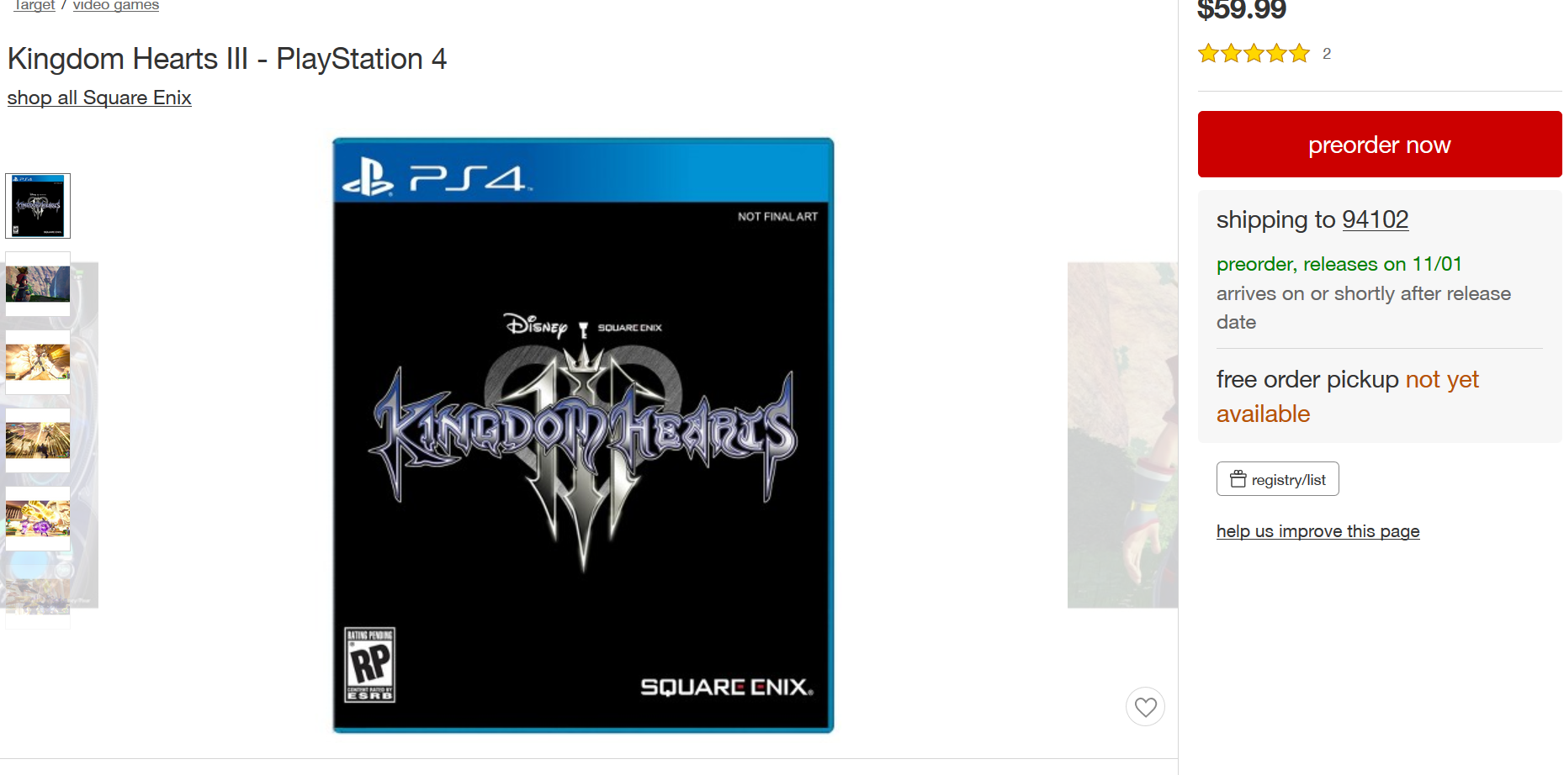Click help us improve this page
The height and width of the screenshot is (775, 1564).
coord(1317,531)
